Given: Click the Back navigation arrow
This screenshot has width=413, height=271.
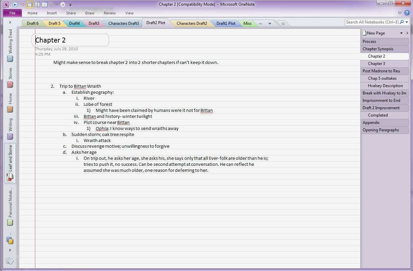Looking at the screenshot, I should pyautogui.click(x=15, y=4).
